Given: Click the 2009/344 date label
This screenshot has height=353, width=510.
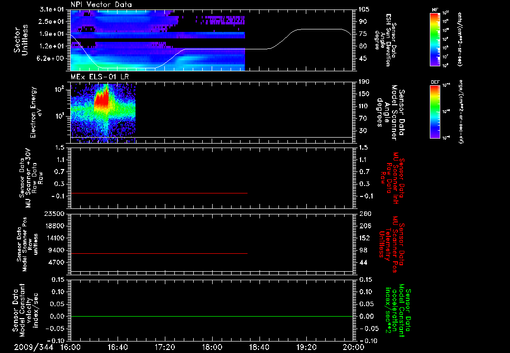Looking at the screenshot, I should coord(33,347).
